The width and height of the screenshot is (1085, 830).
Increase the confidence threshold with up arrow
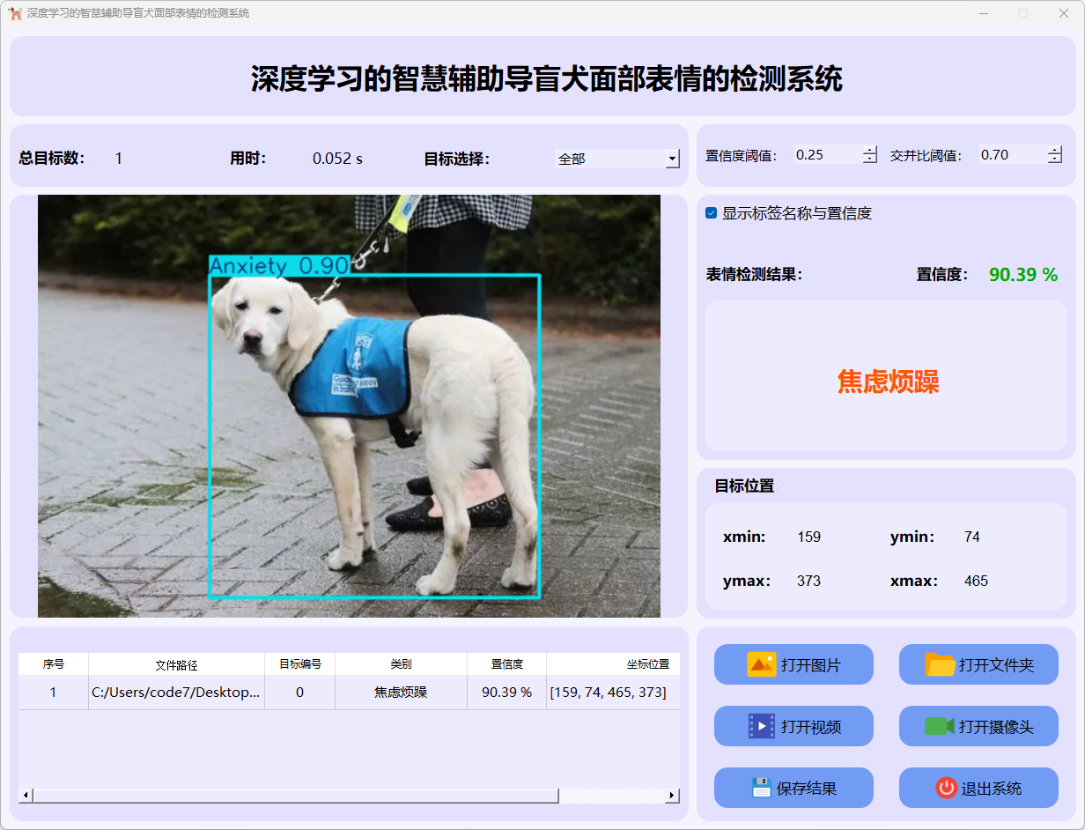click(x=870, y=150)
